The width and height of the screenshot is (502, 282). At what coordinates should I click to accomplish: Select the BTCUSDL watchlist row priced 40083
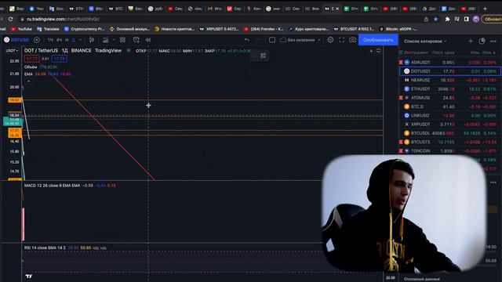pos(449,133)
